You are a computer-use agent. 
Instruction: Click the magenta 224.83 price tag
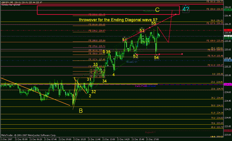pos(228,85)
